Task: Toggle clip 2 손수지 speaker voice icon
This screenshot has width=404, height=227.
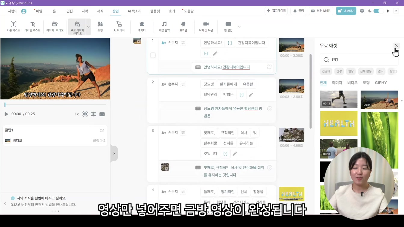Action: tap(164, 84)
